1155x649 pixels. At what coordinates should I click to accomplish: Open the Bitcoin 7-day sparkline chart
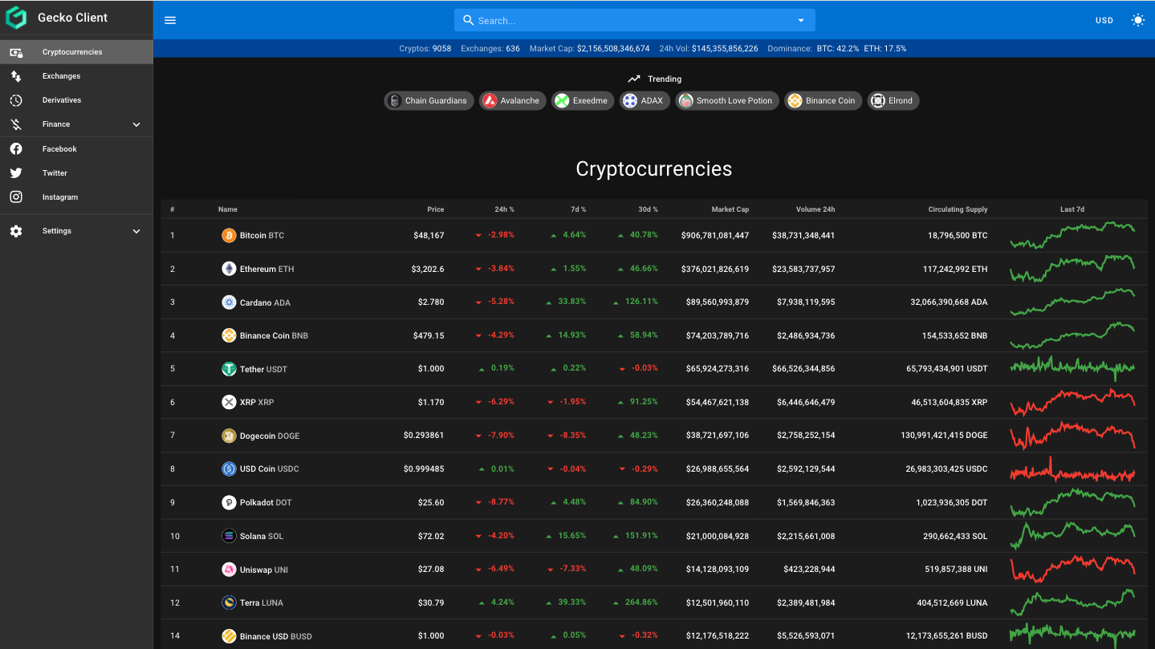point(1072,235)
